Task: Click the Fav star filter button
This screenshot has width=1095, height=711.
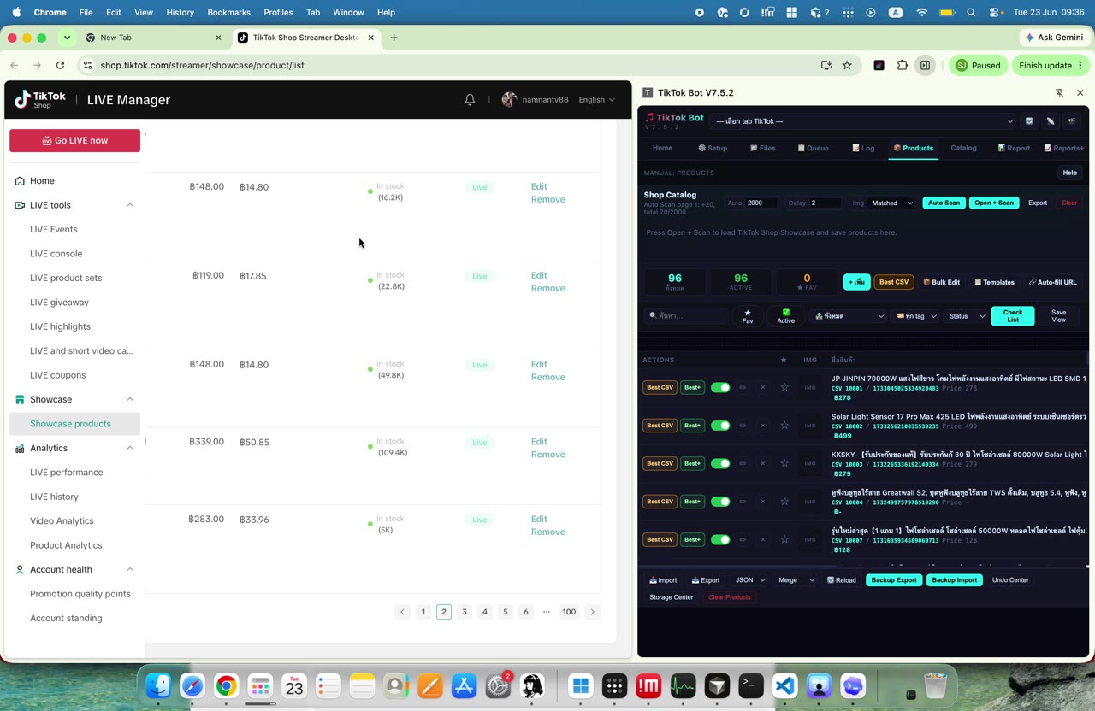Action: coord(748,316)
